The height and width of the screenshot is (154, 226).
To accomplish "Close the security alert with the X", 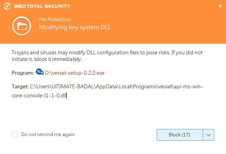I will tap(220, 6).
